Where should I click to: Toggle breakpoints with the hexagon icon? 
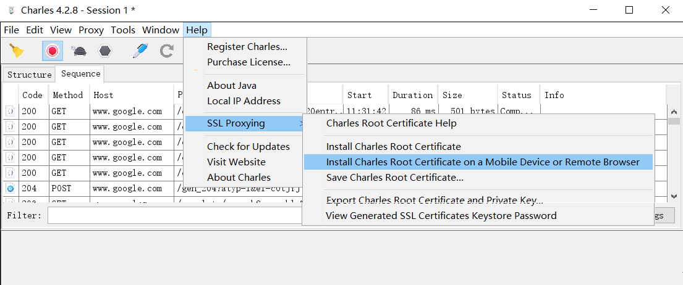point(105,51)
